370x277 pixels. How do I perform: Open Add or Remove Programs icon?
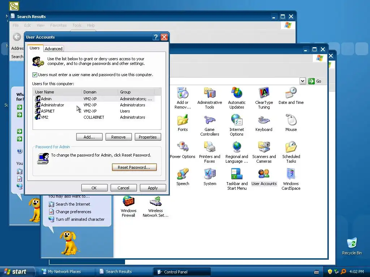[182, 98]
